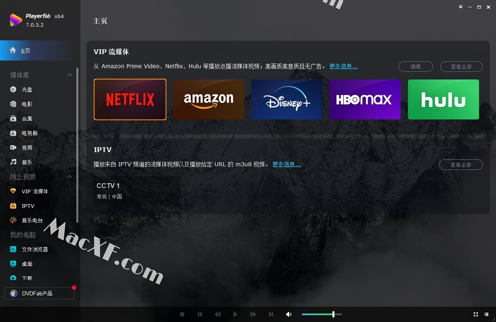Screen dimensions: 496x322
Task: Select the CCTV 1 channel card
Action: (x=137, y=190)
